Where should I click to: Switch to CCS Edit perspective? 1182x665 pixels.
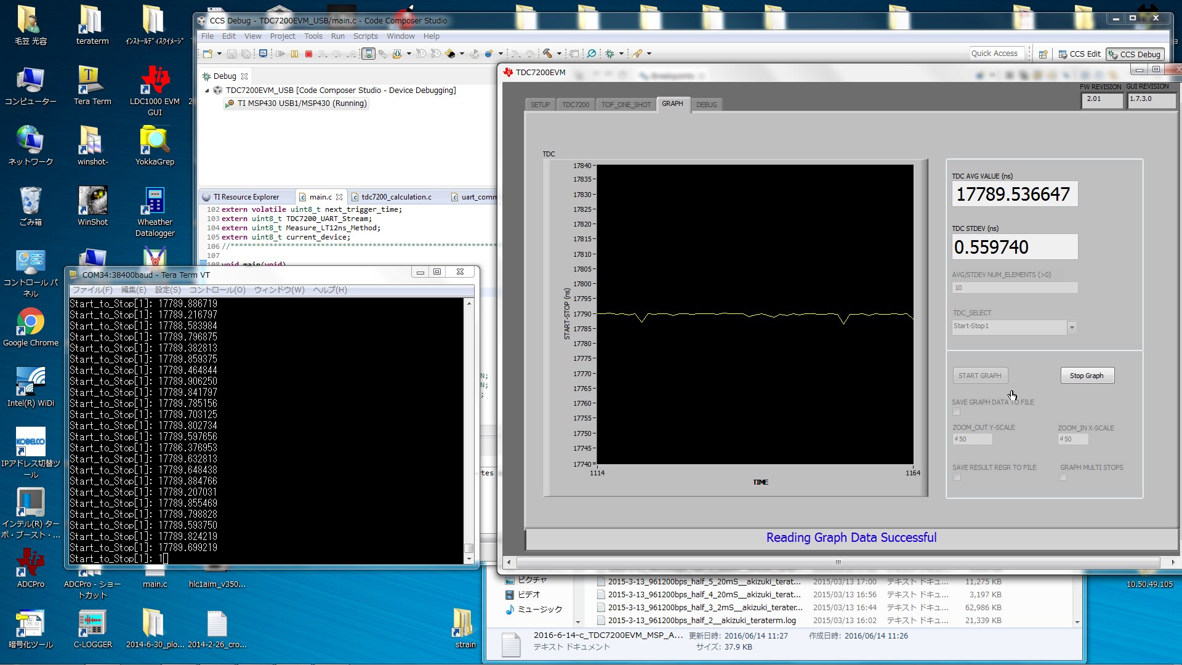tap(1079, 54)
